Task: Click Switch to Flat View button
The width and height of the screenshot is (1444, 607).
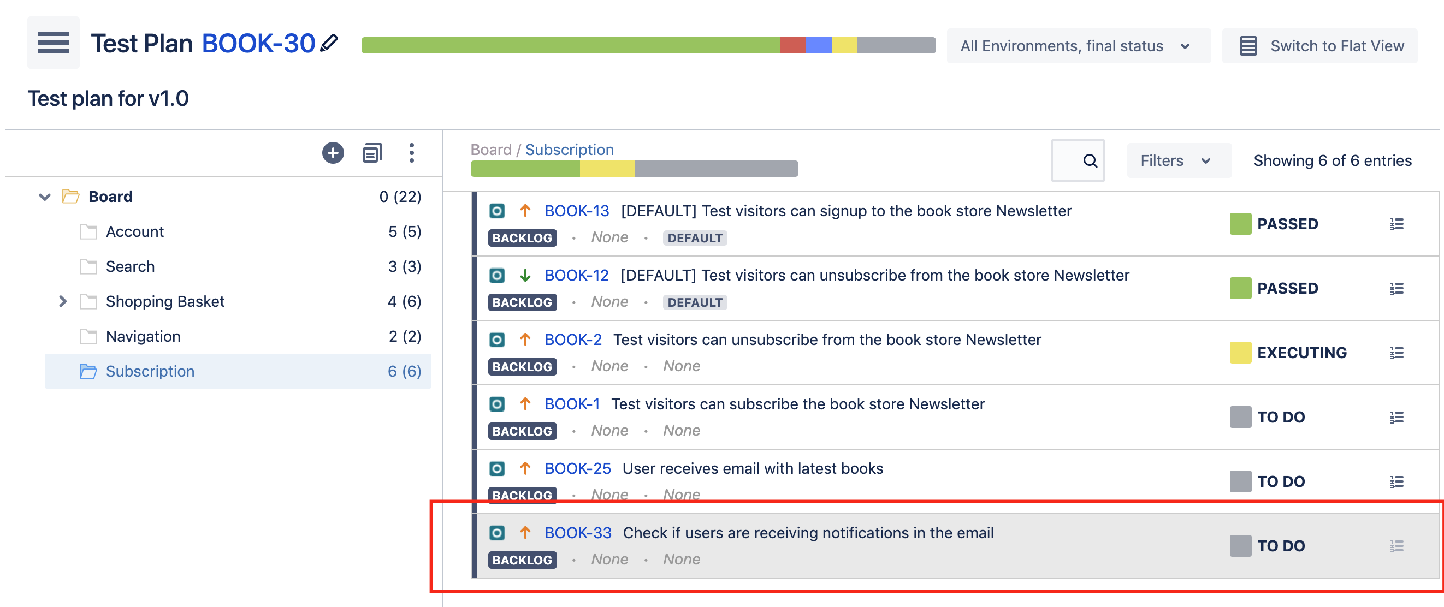Action: 1319,46
